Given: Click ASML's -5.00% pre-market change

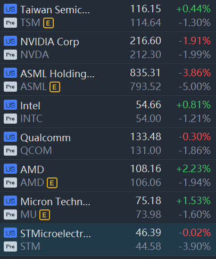Looking at the screenshot, I should [195, 87].
